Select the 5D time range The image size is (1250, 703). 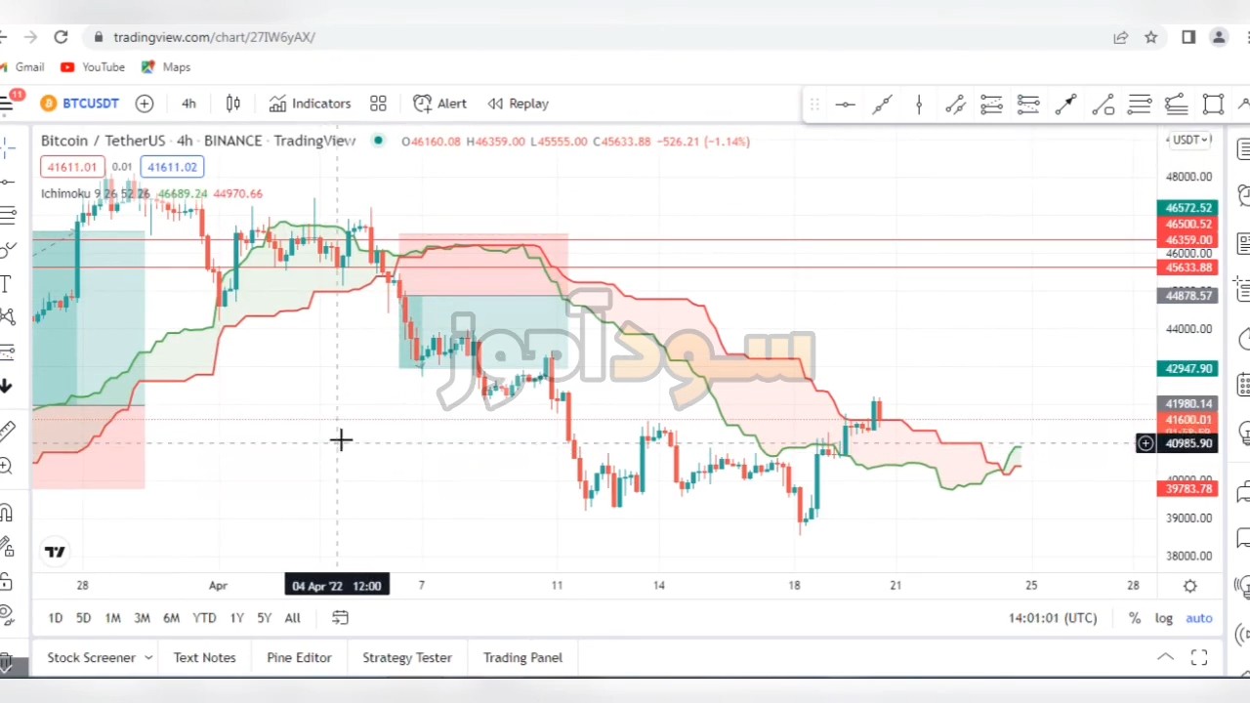coord(83,618)
